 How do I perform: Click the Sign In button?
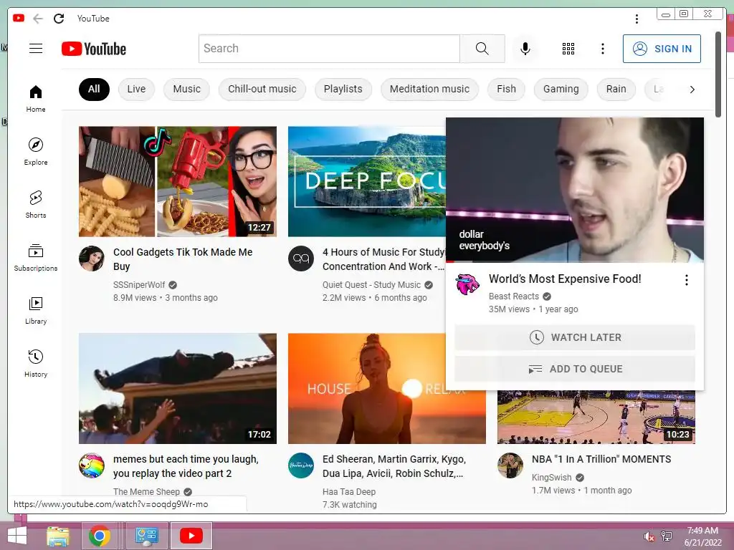pyautogui.click(x=662, y=49)
